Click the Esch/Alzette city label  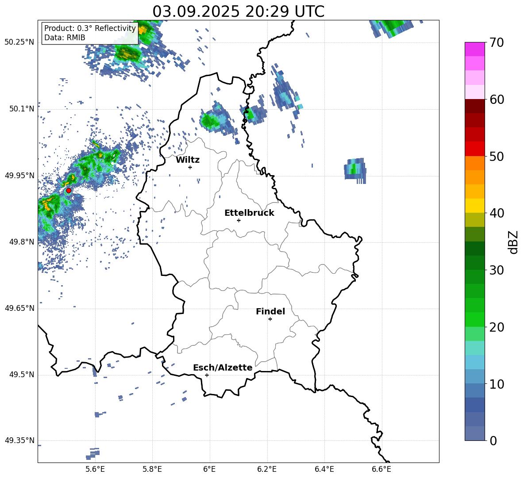click(x=223, y=367)
